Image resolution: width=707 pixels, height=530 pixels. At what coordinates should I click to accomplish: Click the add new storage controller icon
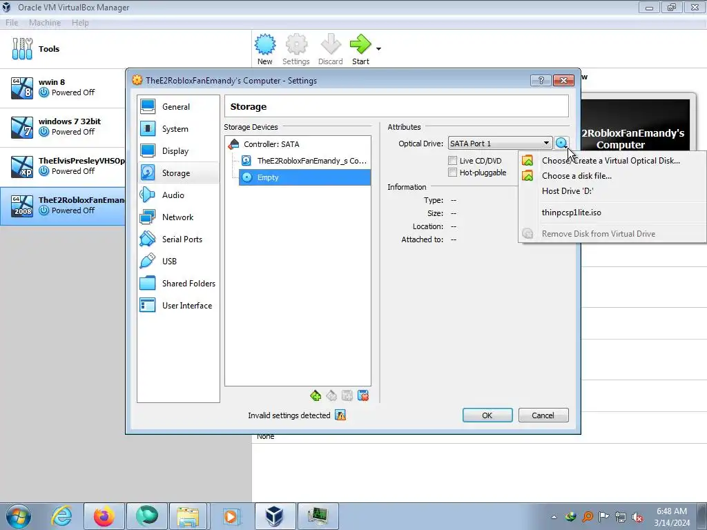click(316, 395)
